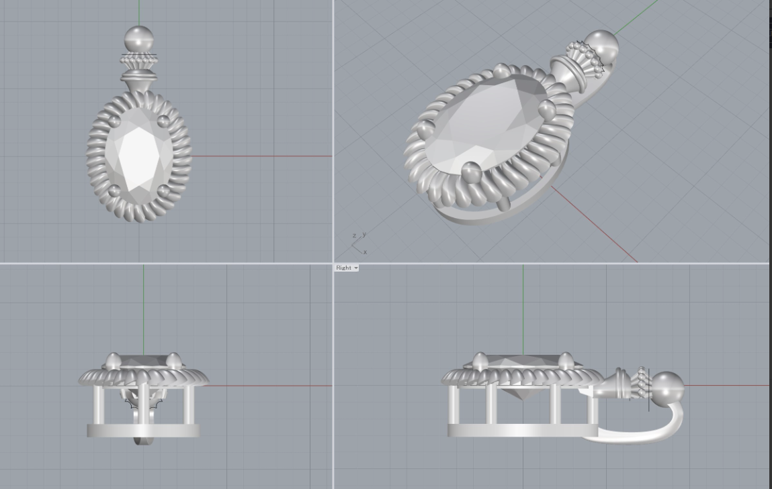Select the oval gemstone in the top-down pendant view
Viewport: 772px width, 489px height.
(x=139, y=156)
